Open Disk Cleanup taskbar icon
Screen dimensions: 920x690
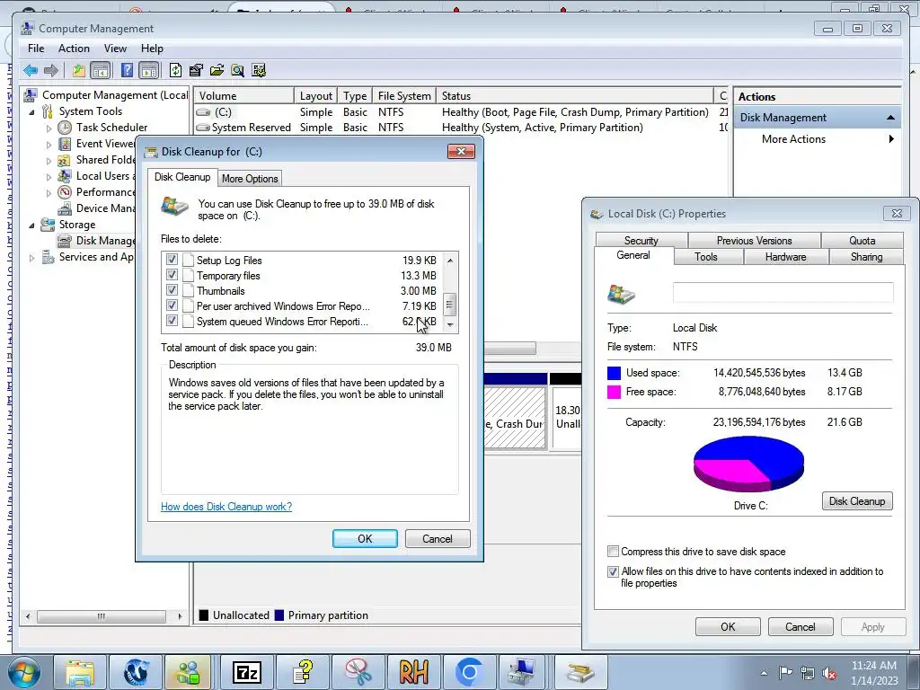click(580, 672)
